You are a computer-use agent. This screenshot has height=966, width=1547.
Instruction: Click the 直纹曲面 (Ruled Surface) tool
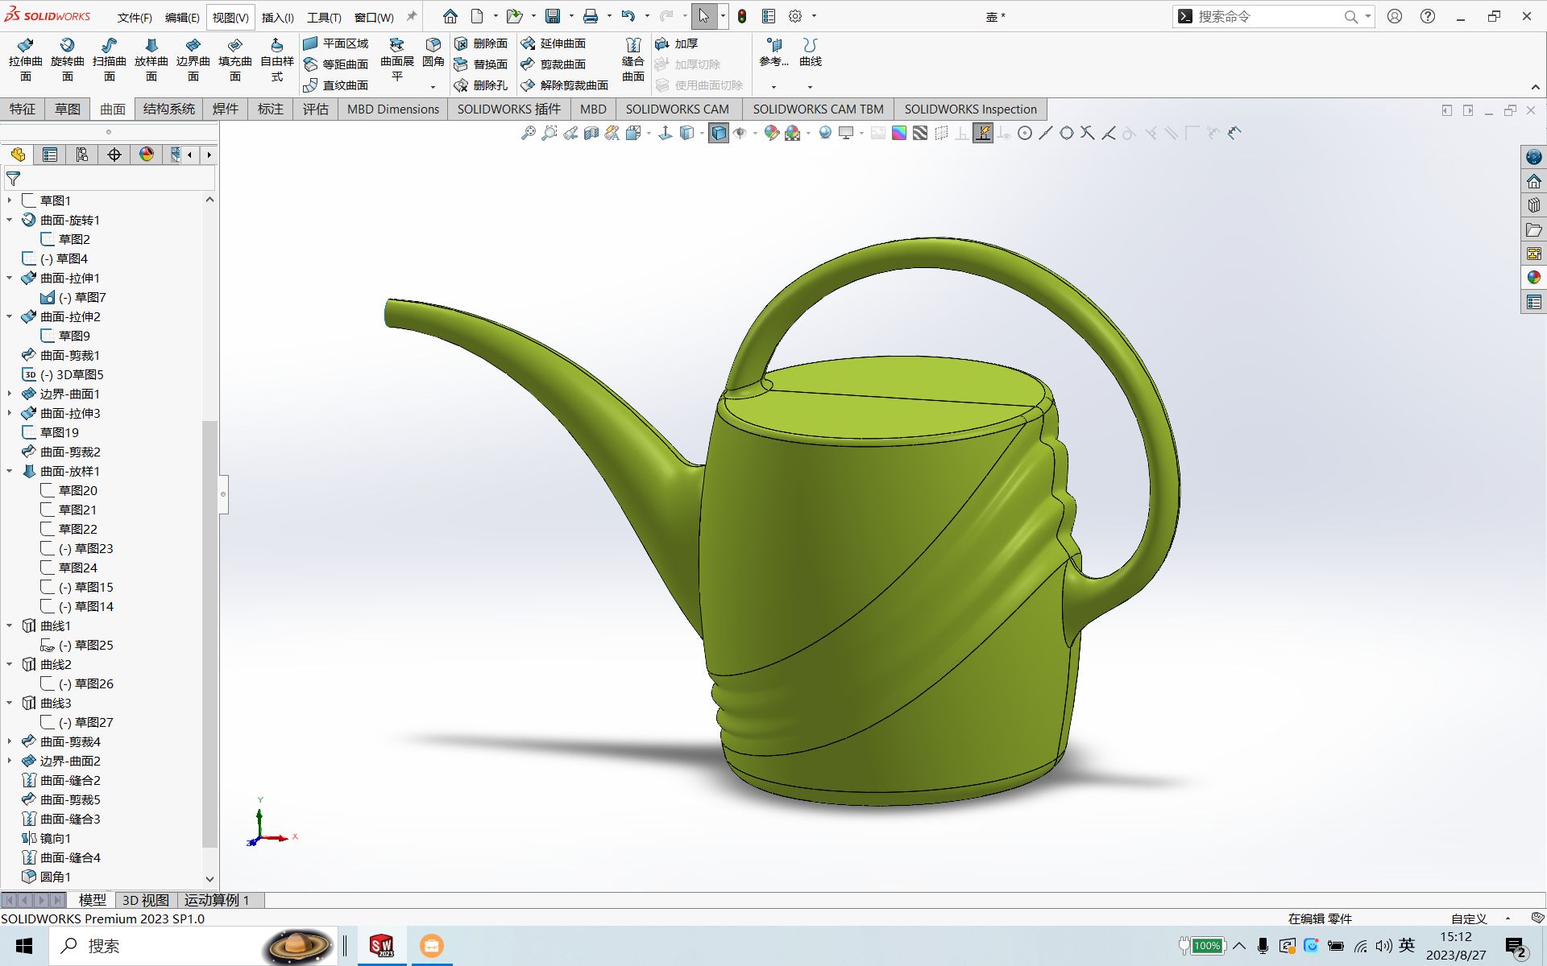tap(336, 85)
